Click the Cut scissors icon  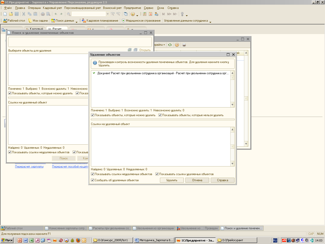[24, 14]
